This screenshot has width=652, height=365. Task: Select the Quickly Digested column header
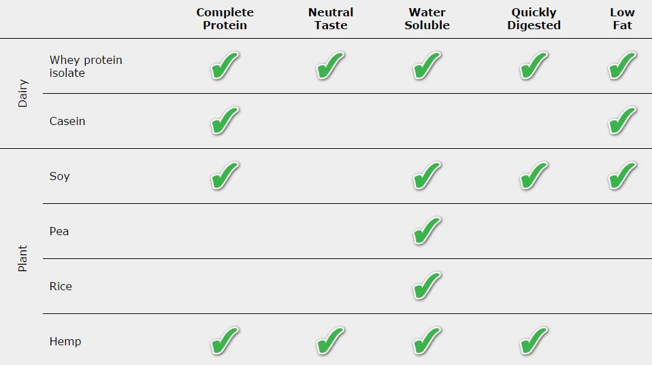534,18
